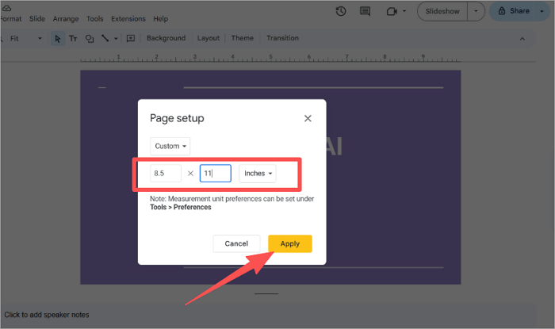The width and height of the screenshot is (555, 329).
Task: Close the Page setup dialog
Action: click(x=308, y=118)
